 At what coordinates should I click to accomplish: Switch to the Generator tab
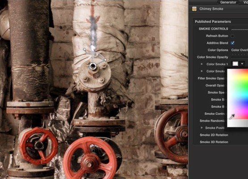pyautogui.click(x=228, y=2)
